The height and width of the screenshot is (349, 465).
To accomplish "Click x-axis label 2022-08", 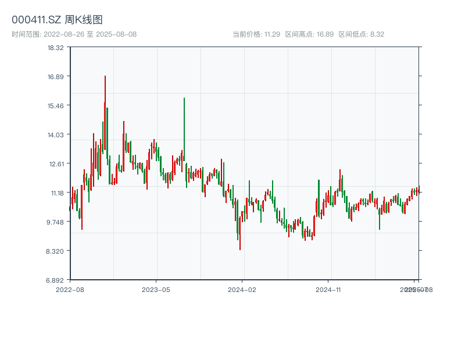I will click(70, 290).
